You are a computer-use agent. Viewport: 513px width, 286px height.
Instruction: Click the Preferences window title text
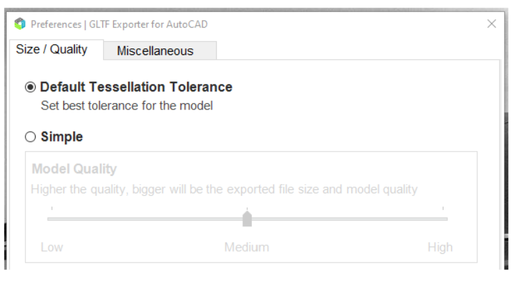click(x=119, y=24)
